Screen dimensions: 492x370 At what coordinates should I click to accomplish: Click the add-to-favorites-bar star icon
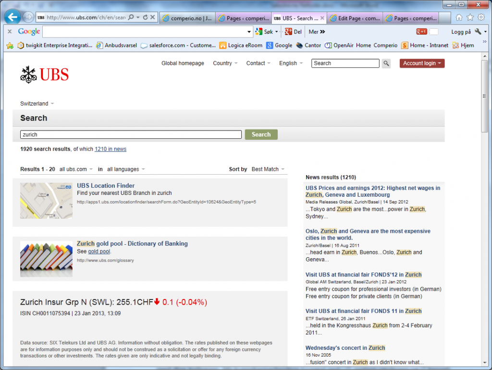click(x=10, y=46)
